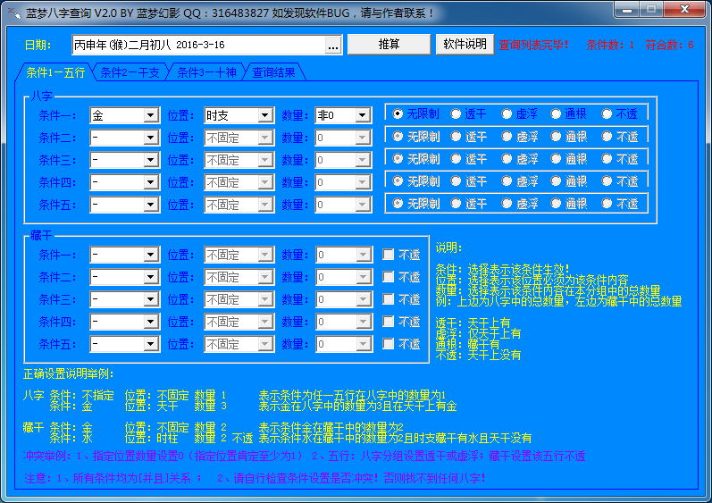
Task: Check 不透 checkbox for 藏干 条件五
Action: tap(389, 344)
